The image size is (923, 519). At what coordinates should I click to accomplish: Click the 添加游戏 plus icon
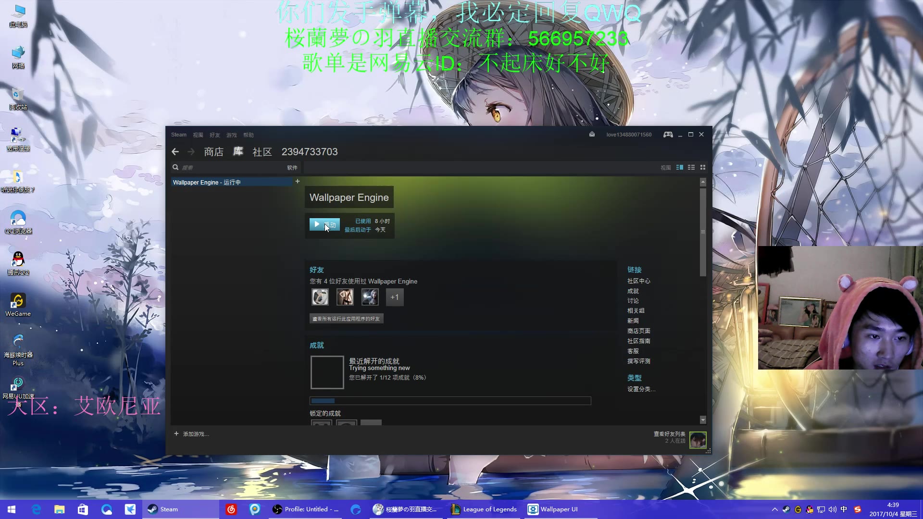176,433
